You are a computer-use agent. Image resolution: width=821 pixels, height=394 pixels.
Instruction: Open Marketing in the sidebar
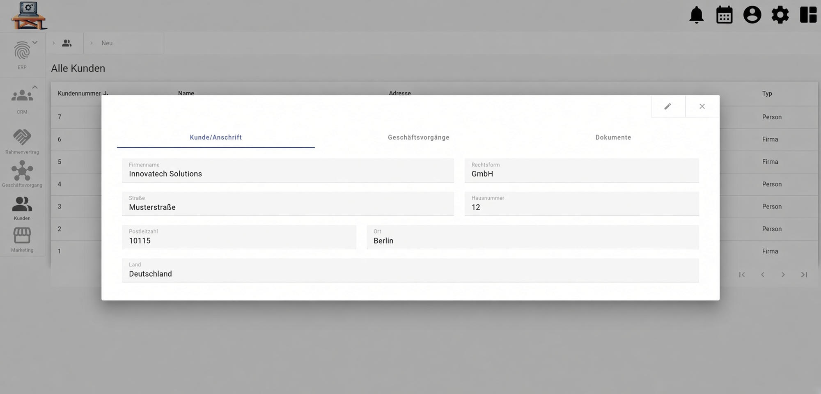(x=22, y=240)
